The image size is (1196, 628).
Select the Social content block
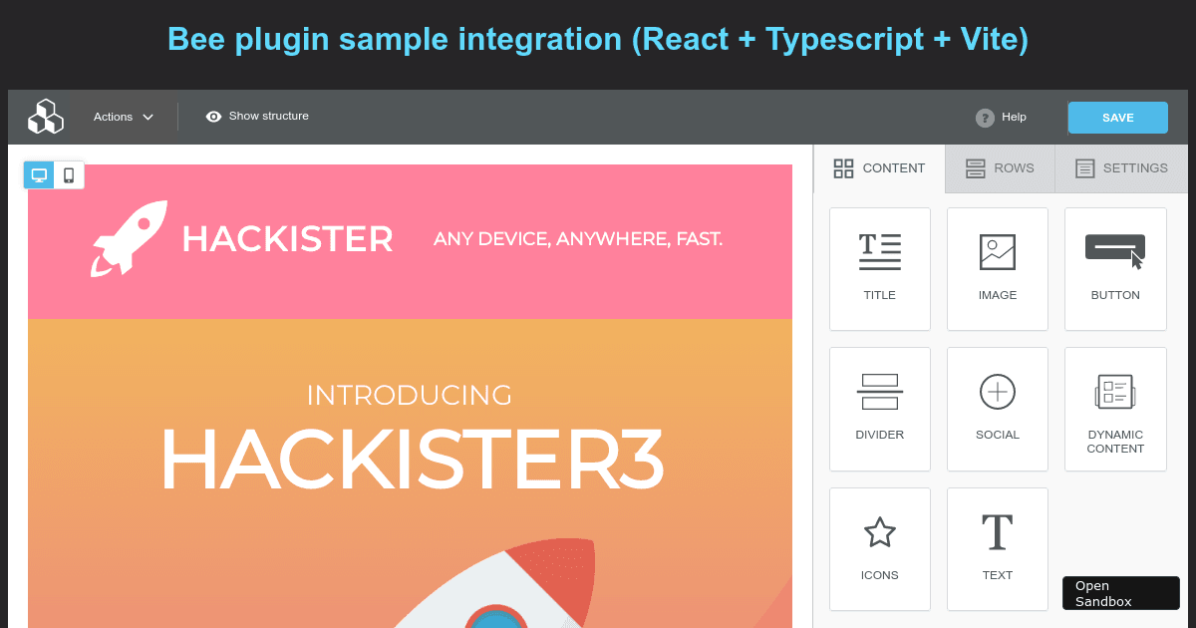(x=998, y=409)
